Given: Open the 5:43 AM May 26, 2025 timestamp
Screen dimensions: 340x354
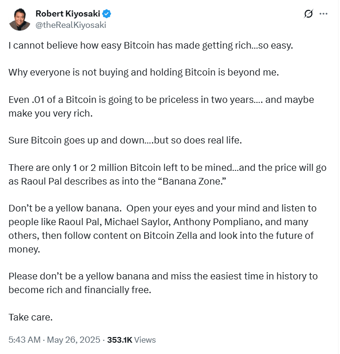Looking at the screenshot, I should (x=54, y=339).
